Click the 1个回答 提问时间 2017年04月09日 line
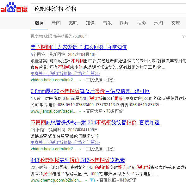Screen dimensions: 186x186 tap(64, 130)
